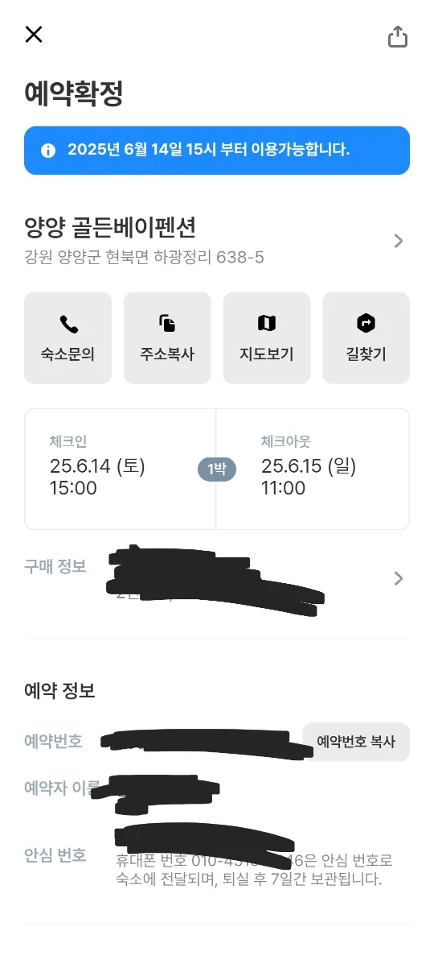Image resolution: width=434 pixels, height=968 pixels.
Task: Copy the reservation number via 예약번호 복사
Action: pos(356,742)
